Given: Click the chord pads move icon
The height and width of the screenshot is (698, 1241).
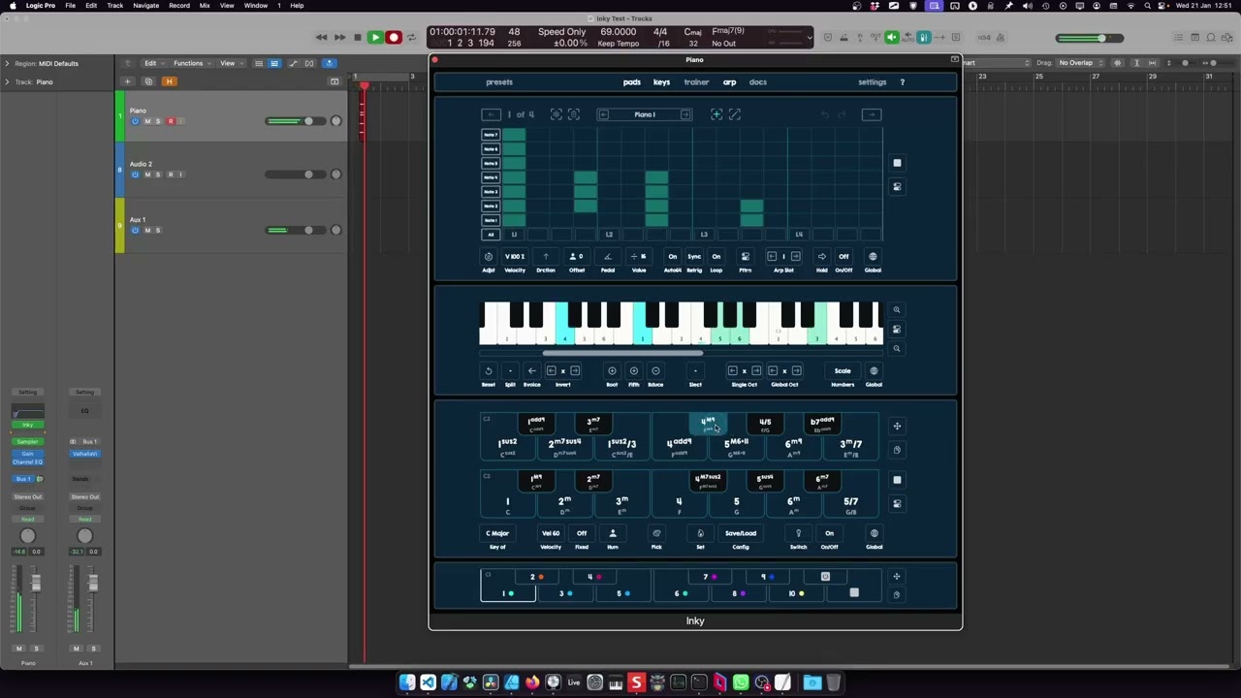Looking at the screenshot, I should tap(897, 426).
